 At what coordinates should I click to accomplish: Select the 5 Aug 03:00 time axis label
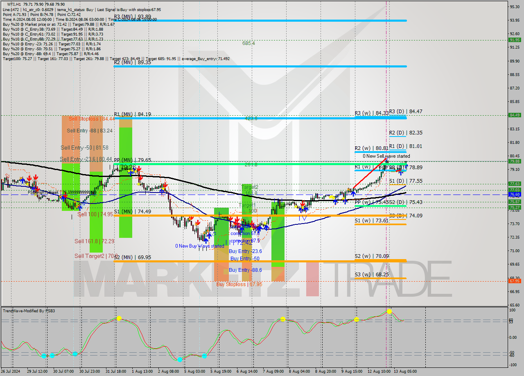(194, 372)
